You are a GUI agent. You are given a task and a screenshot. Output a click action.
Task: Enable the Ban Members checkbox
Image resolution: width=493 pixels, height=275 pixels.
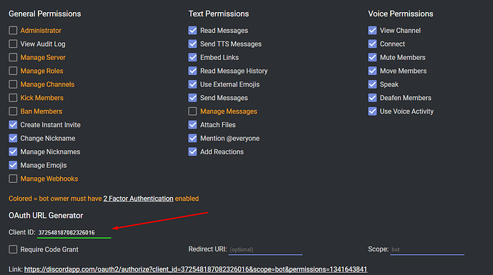13,111
